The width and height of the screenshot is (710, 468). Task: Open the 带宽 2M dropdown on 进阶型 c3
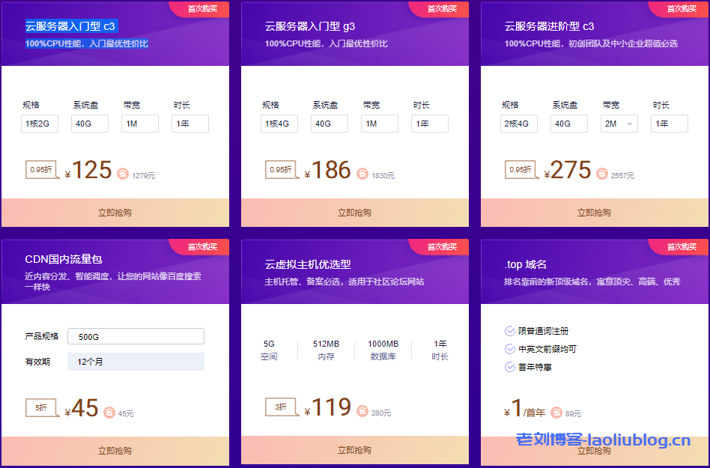point(619,123)
